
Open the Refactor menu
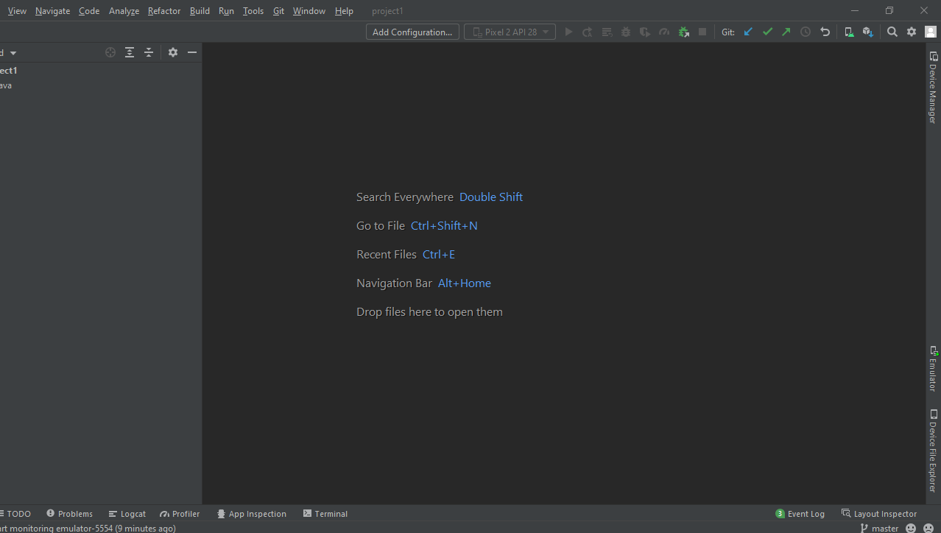(163, 11)
